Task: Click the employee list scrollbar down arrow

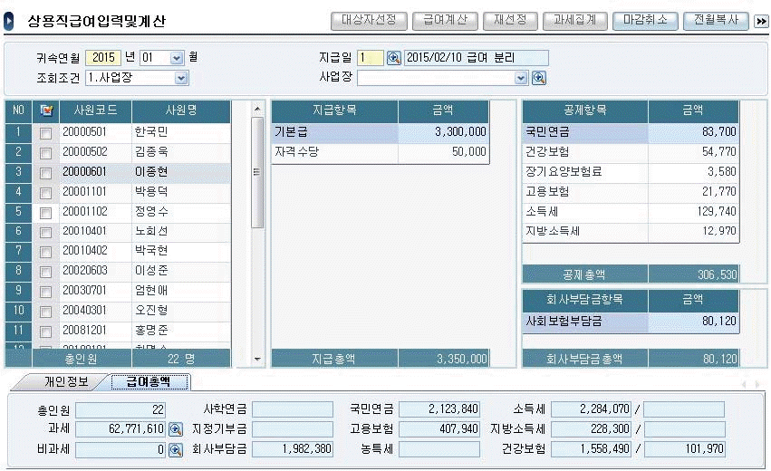Action: coord(257,360)
